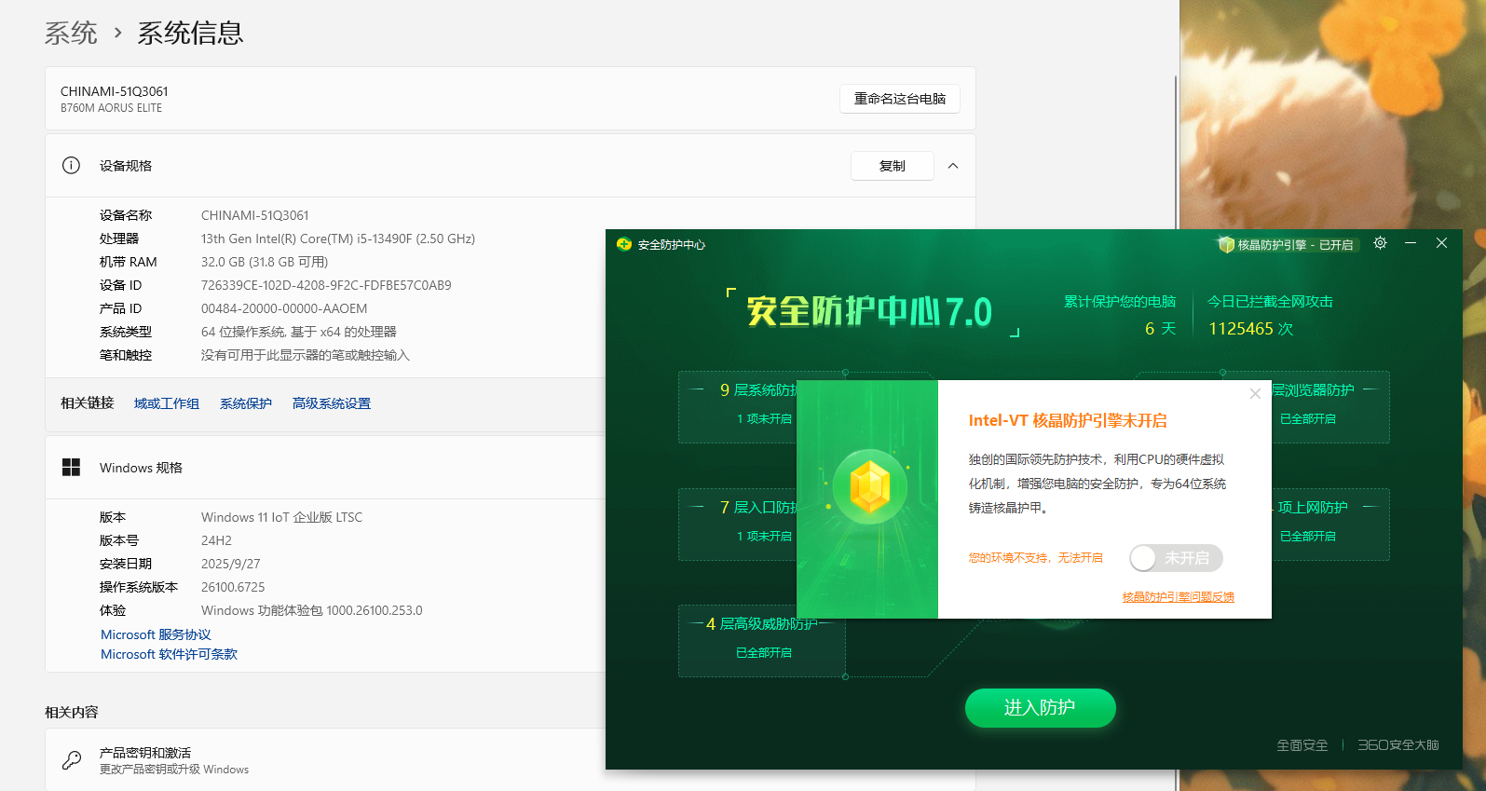Image resolution: width=1486 pixels, height=791 pixels.
Task: Open Microsoft 软件许可条款 link
Action: pyautogui.click(x=169, y=654)
